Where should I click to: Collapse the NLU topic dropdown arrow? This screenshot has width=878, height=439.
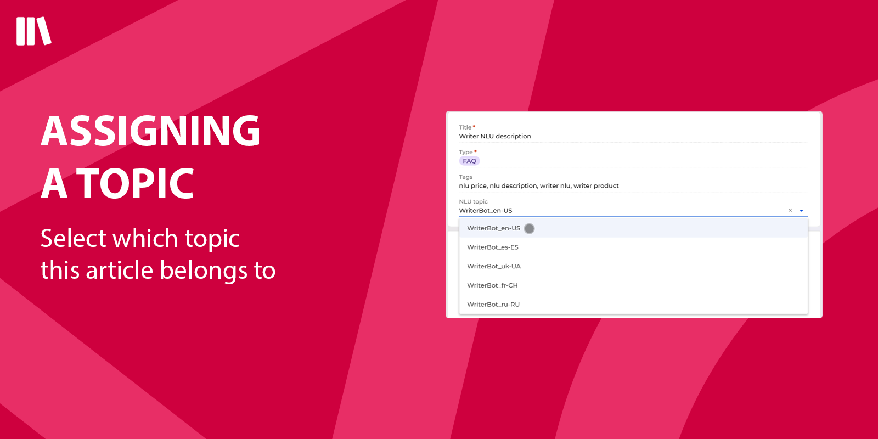[801, 211]
